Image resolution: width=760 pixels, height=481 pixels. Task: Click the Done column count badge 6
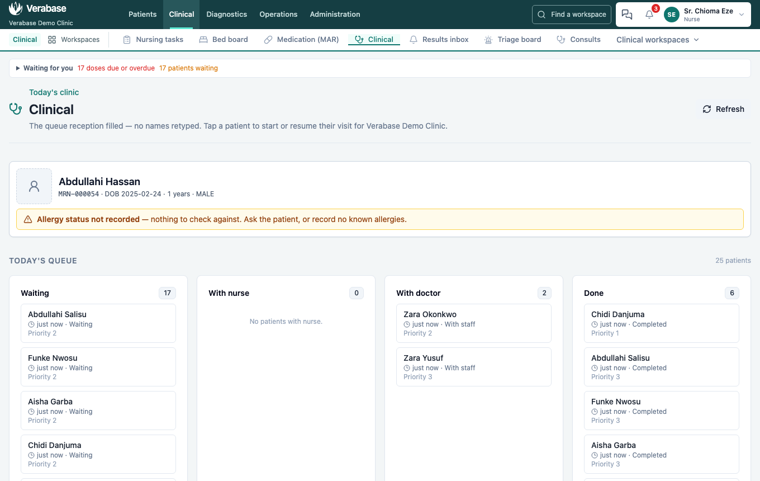(732, 293)
